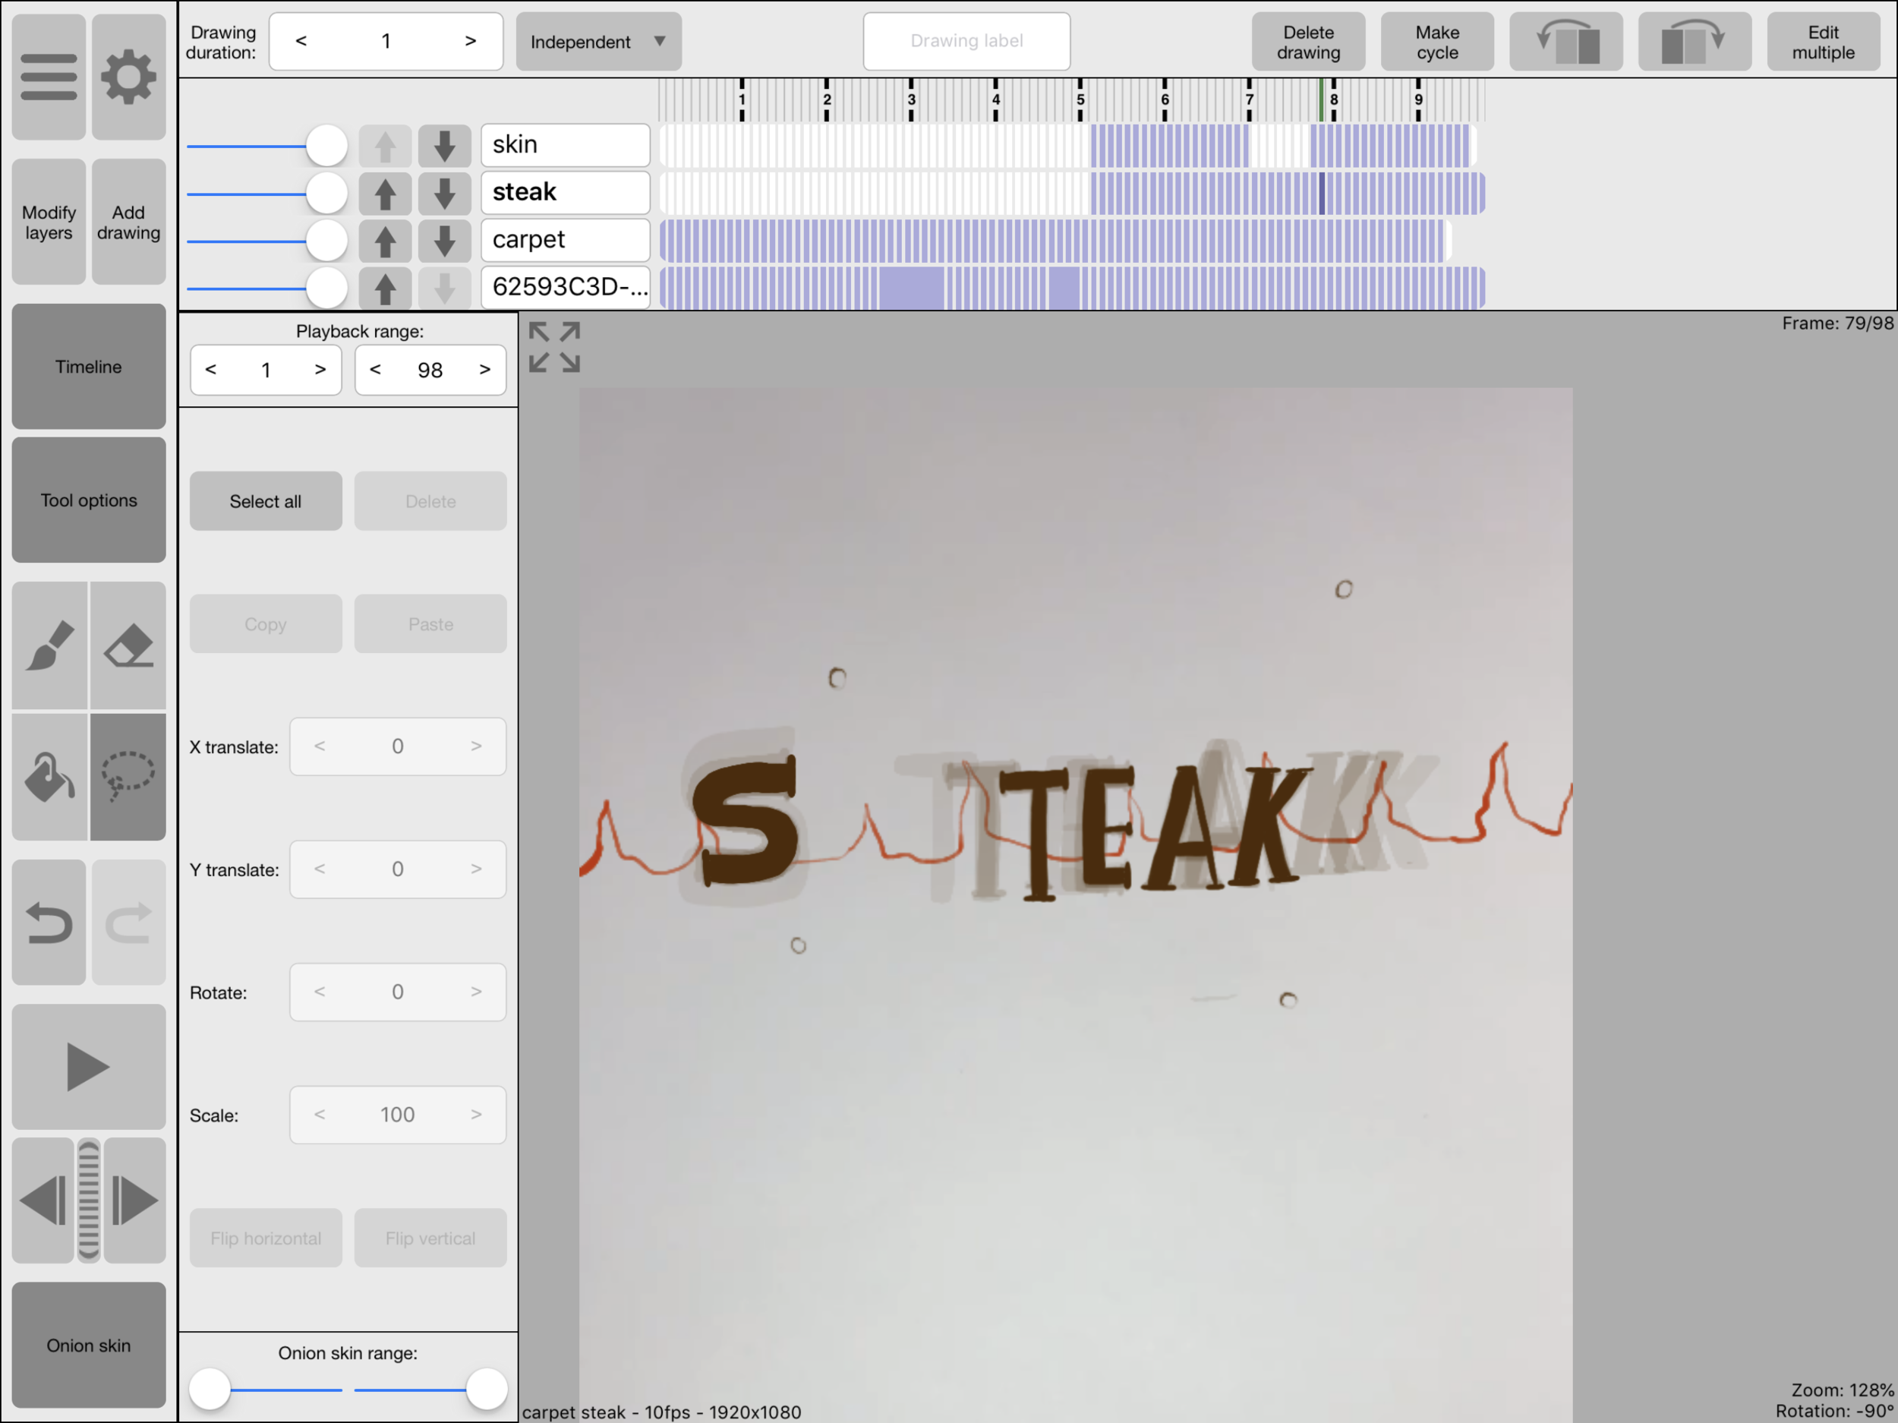
Task: Open the Independent drawing mode dropdown
Action: [598, 41]
